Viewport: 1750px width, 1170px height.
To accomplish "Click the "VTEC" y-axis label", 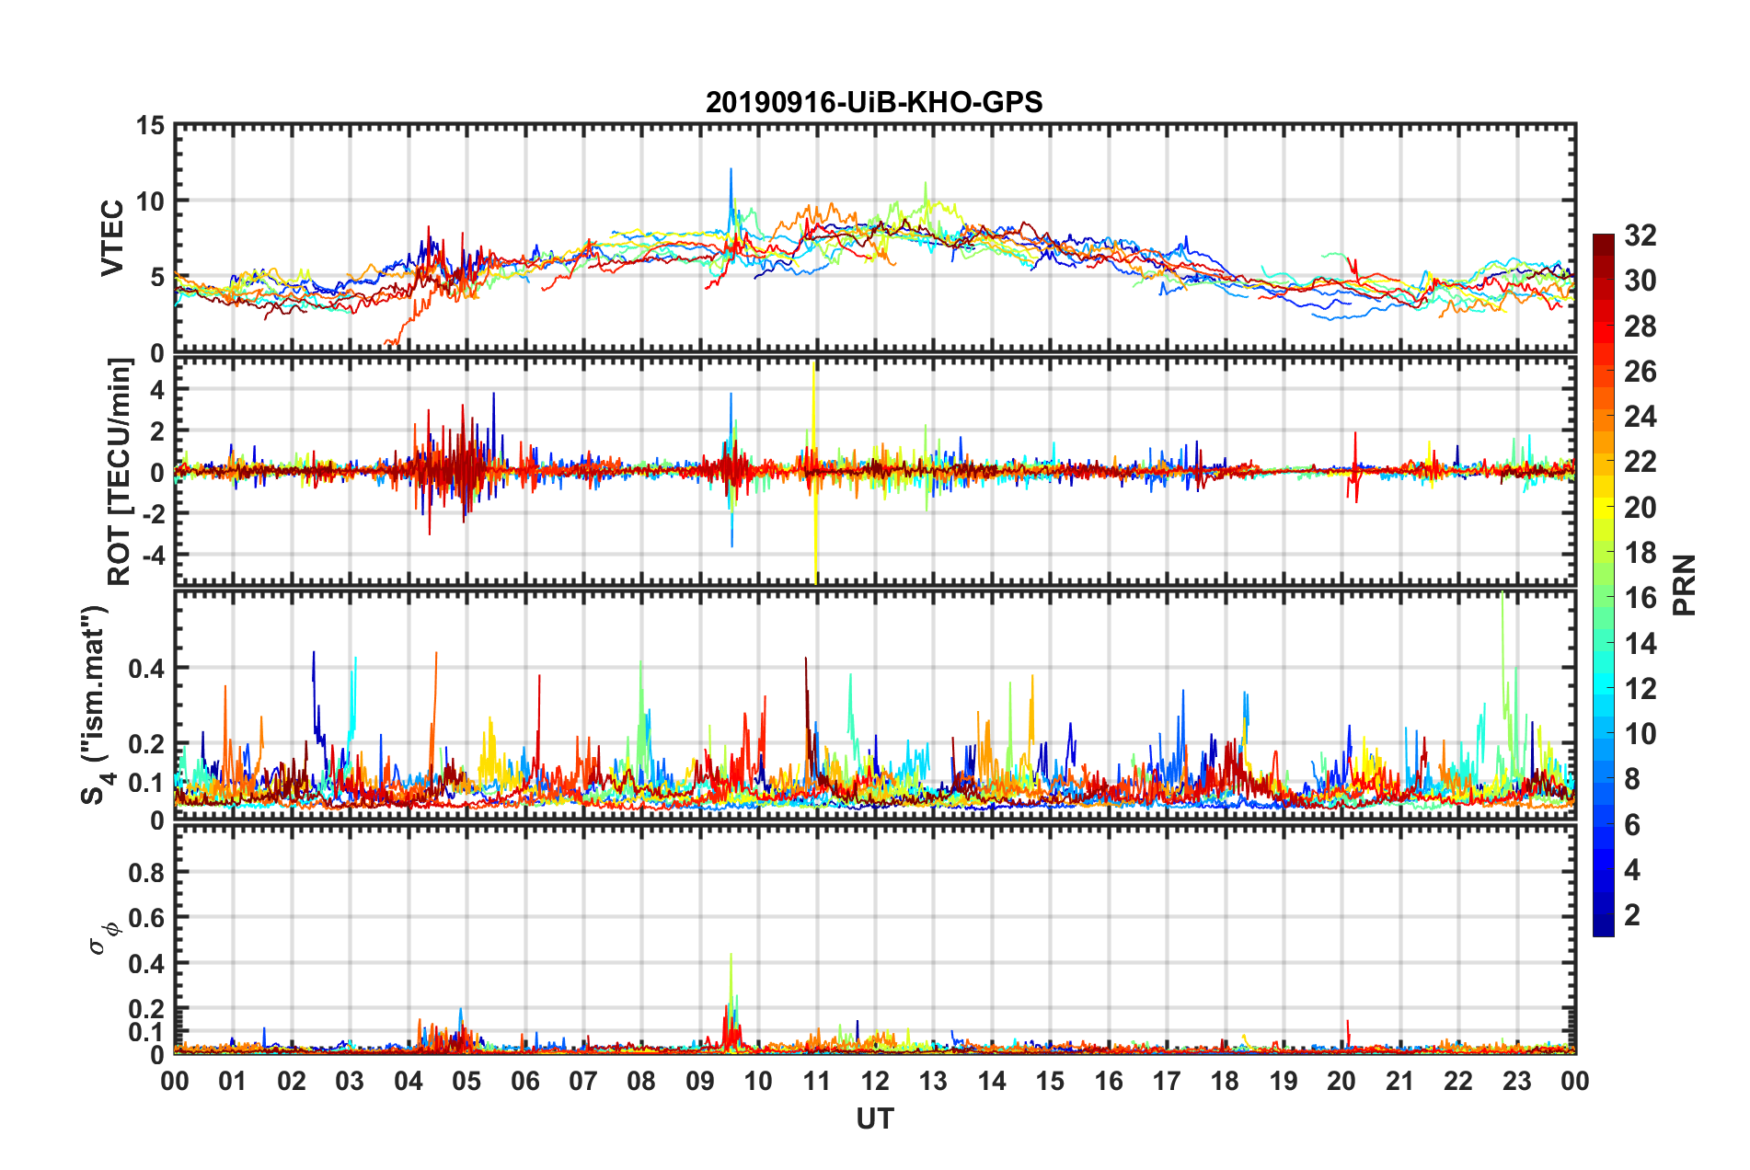I will click(112, 237).
